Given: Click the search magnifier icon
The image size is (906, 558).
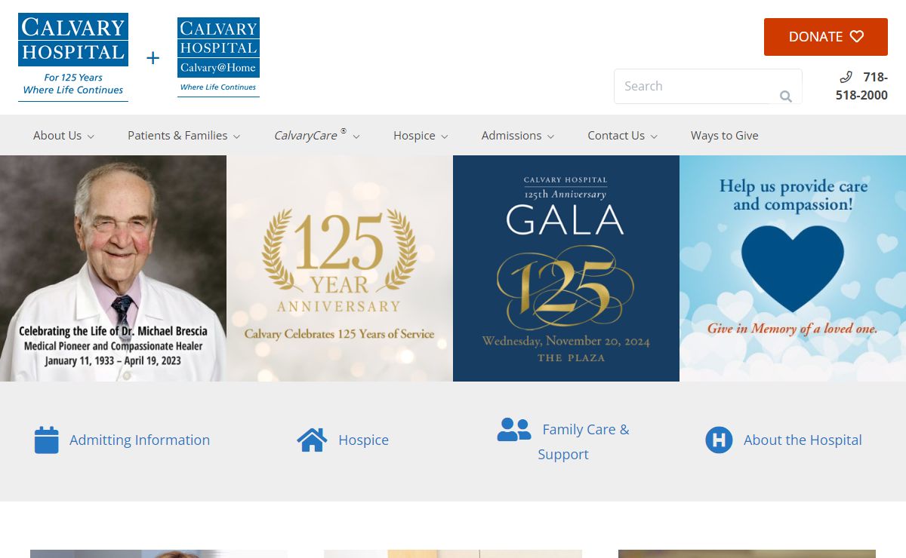Looking at the screenshot, I should tap(786, 96).
